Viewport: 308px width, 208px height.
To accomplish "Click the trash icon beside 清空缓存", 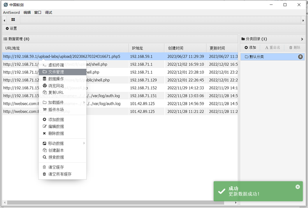I will tap(44, 167).
